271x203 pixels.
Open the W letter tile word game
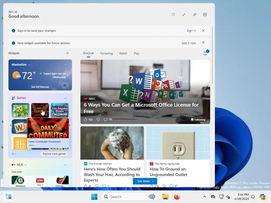(x=19, y=127)
